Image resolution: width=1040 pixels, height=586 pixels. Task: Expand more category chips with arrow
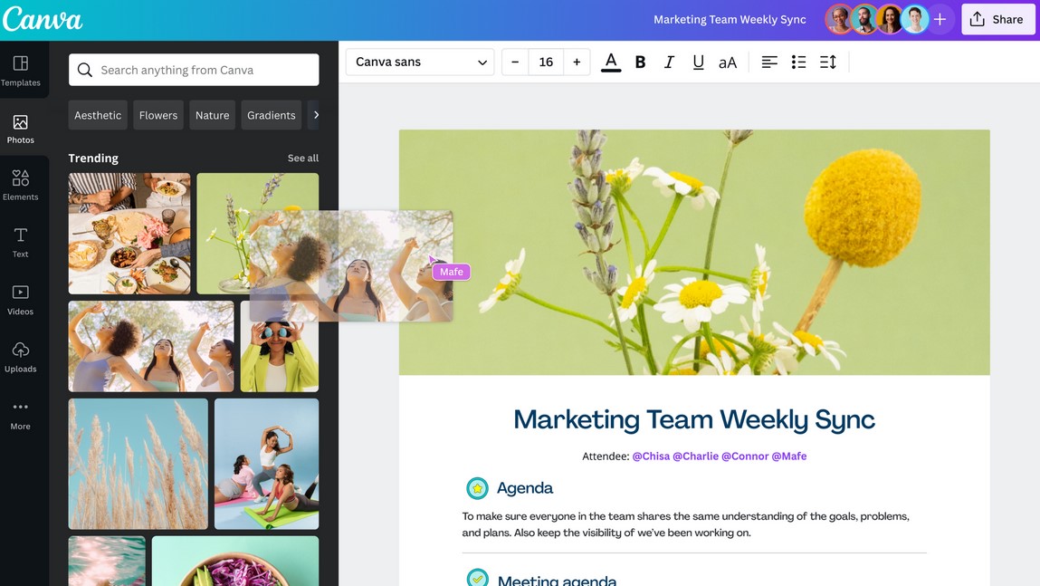[x=316, y=115]
